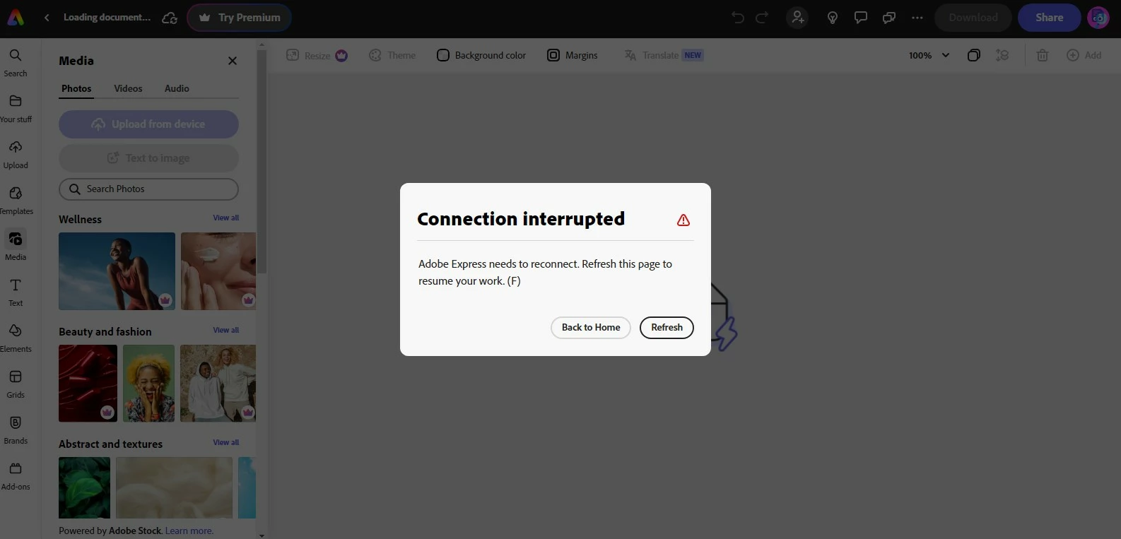Screen dimensions: 1121x539
Task: Open Add-ons in the left sidebar
Action: point(16,475)
